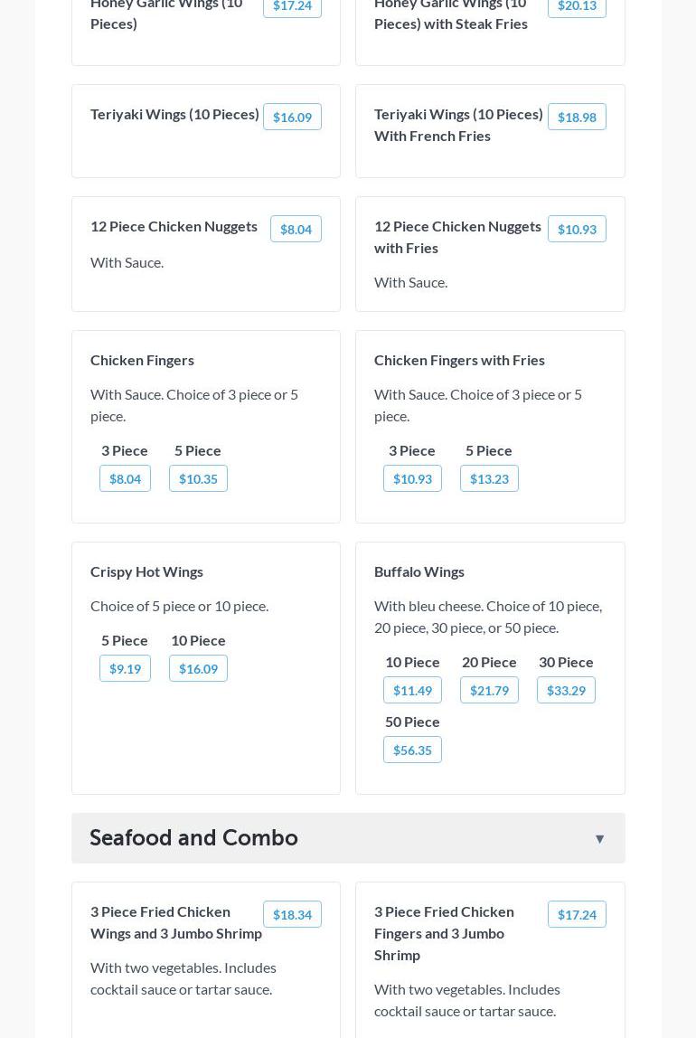The width and height of the screenshot is (696, 1038).
Task: Collapse the Seafood and Combo section arrow
Action: pyautogui.click(x=599, y=839)
